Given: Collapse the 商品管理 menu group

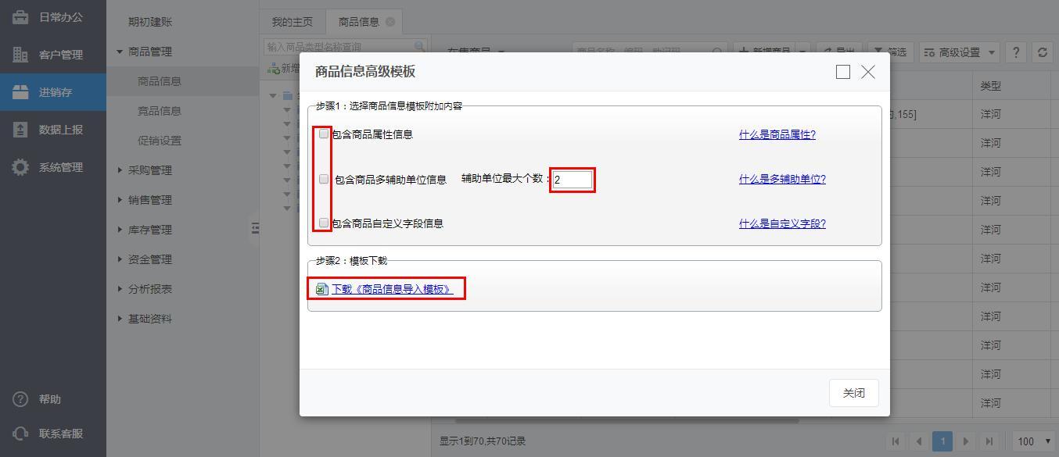Looking at the screenshot, I should (120, 52).
